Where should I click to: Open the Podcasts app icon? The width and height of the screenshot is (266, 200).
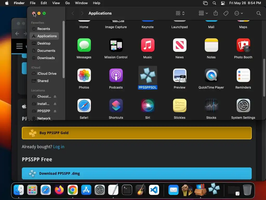pos(116,75)
